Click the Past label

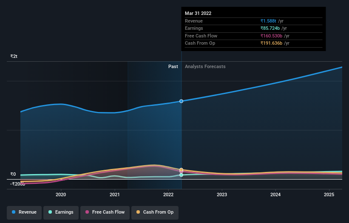point(173,67)
